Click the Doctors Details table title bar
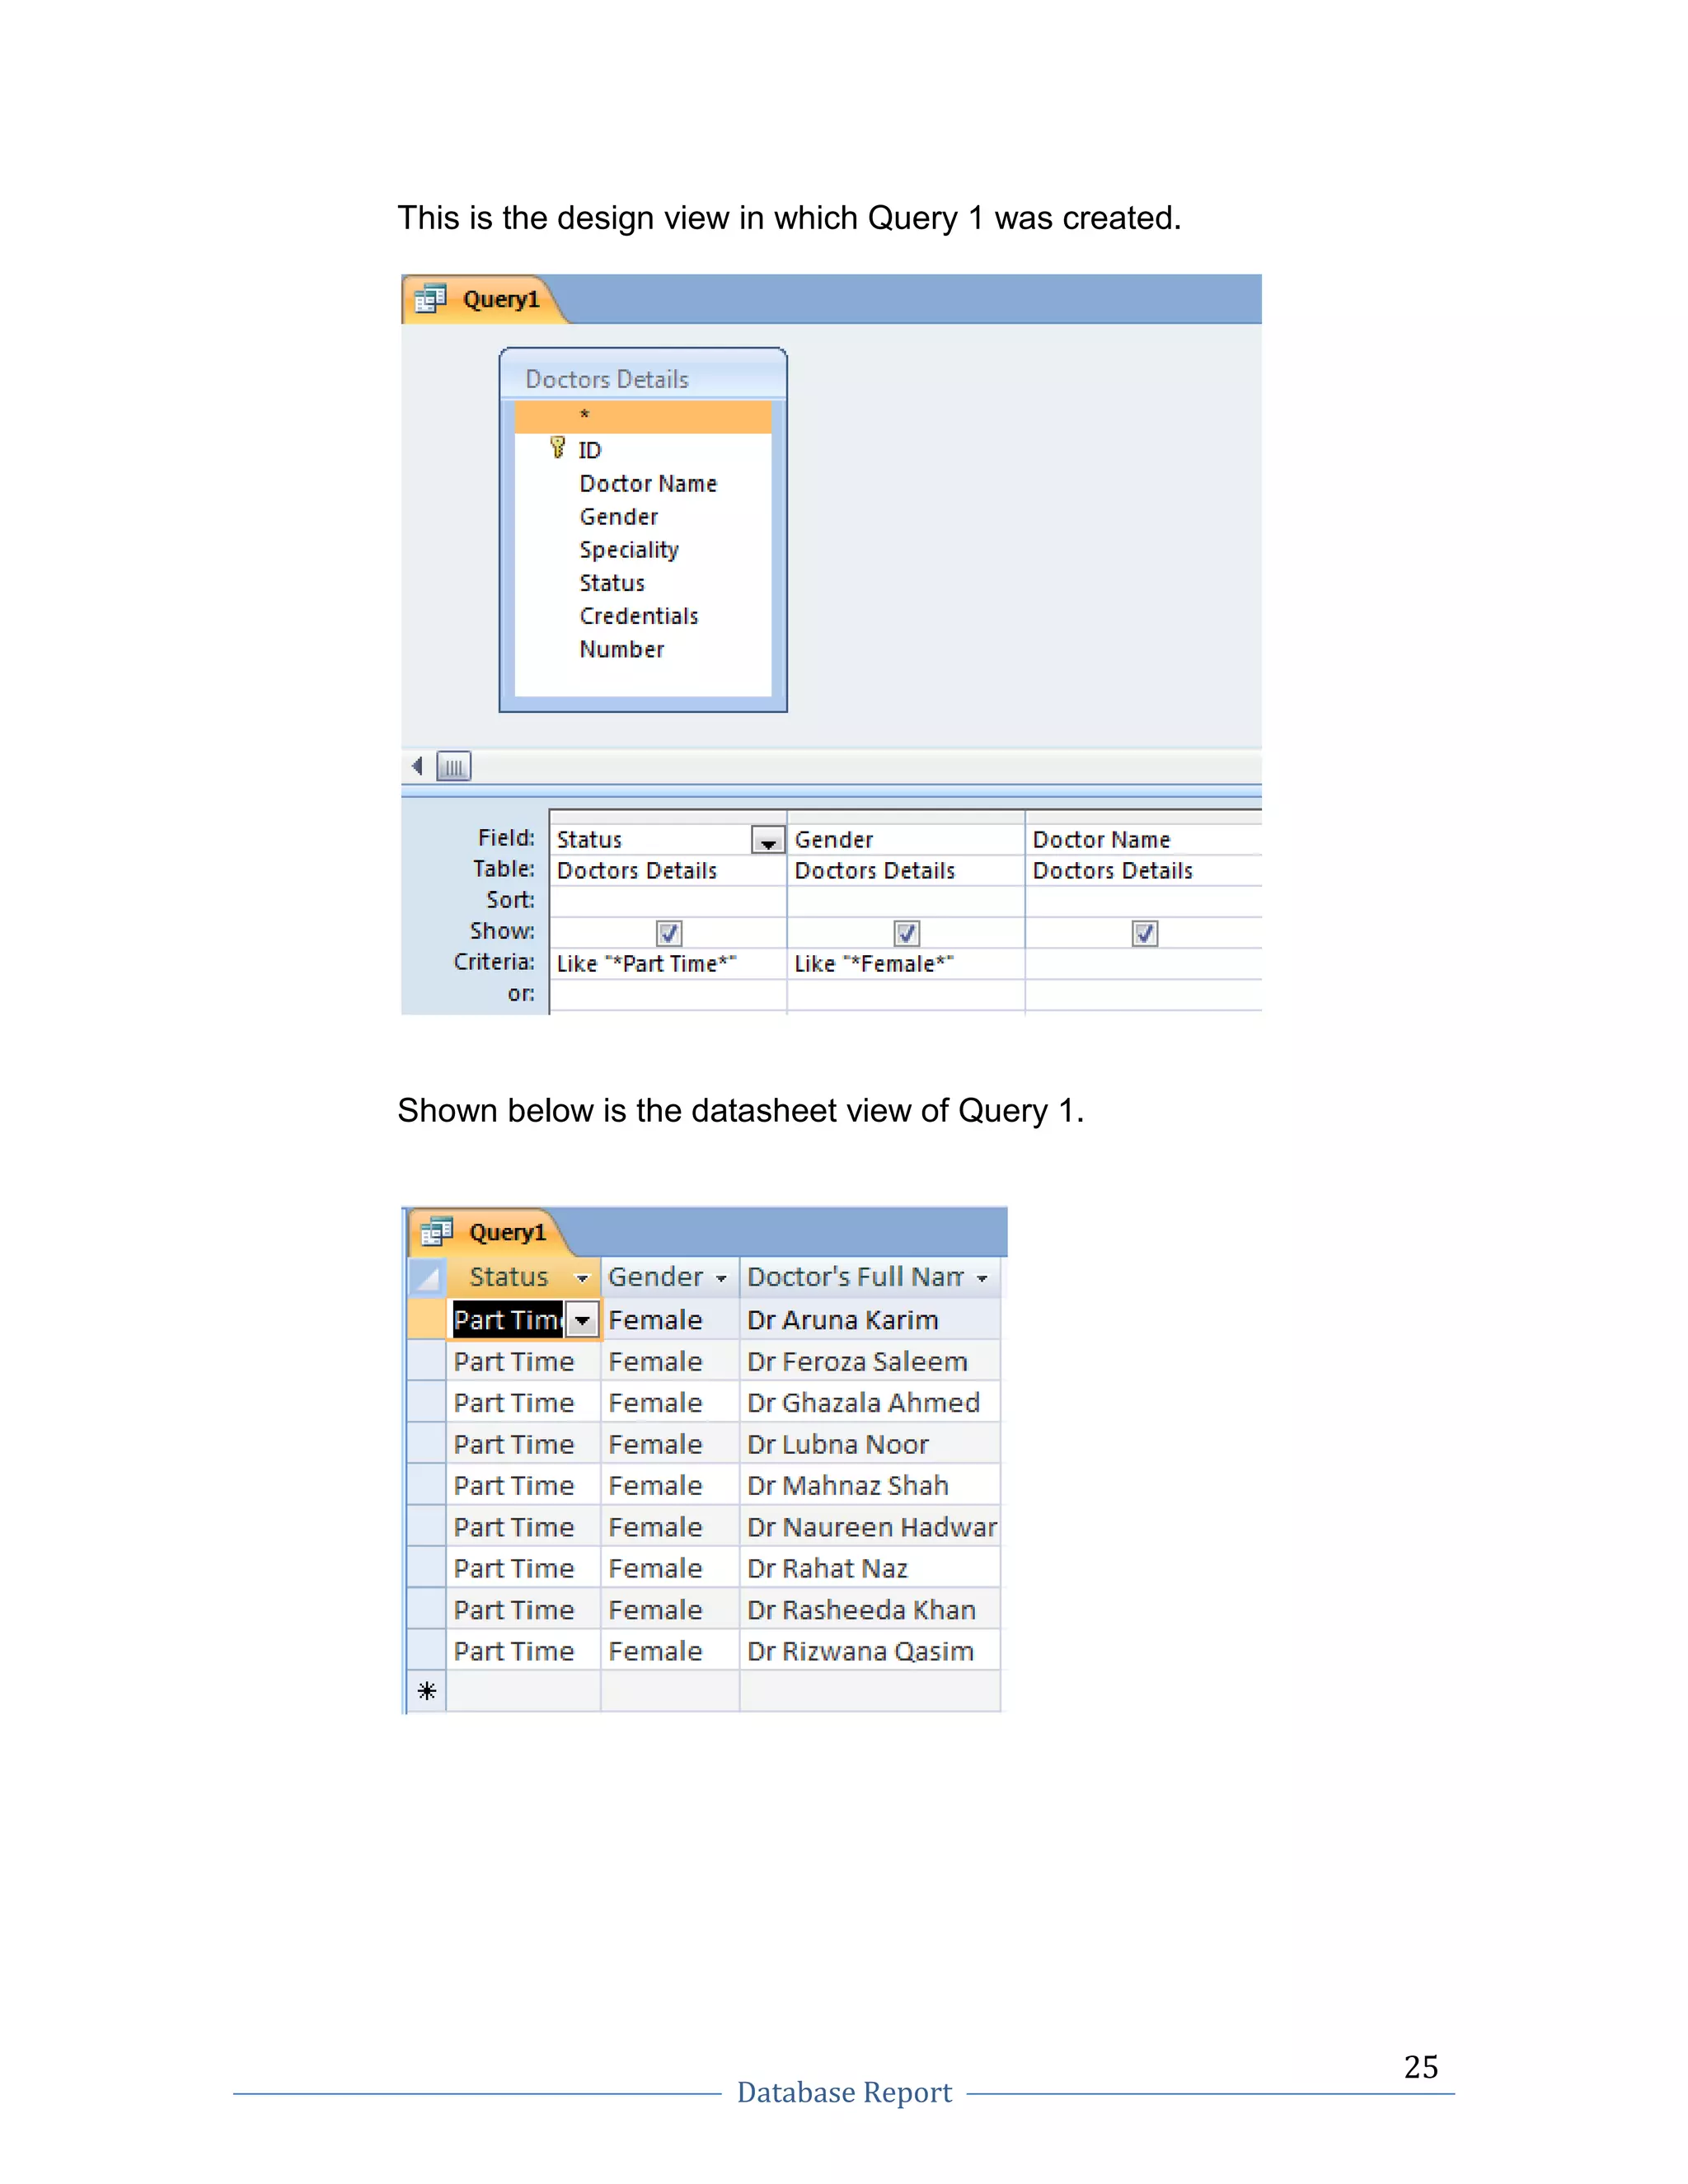 pyautogui.click(x=643, y=378)
